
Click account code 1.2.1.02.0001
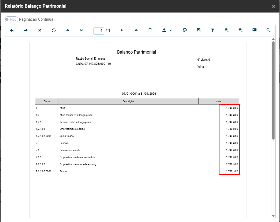coord(43,136)
